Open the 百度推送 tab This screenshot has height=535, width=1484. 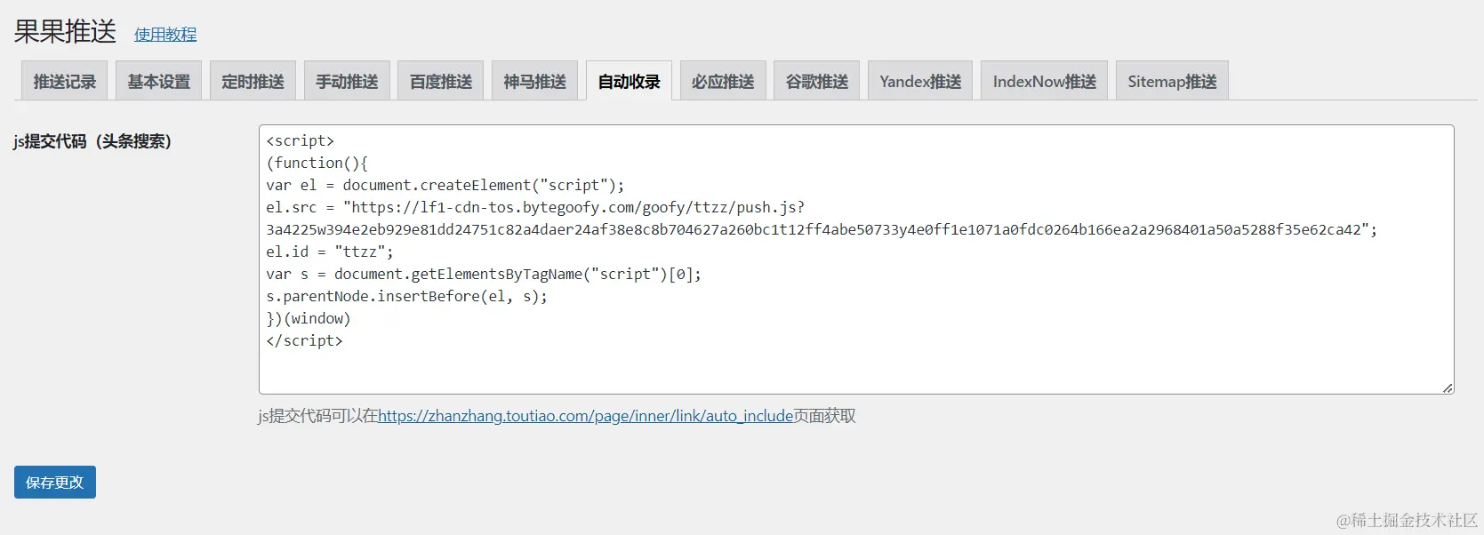click(441, 81)
